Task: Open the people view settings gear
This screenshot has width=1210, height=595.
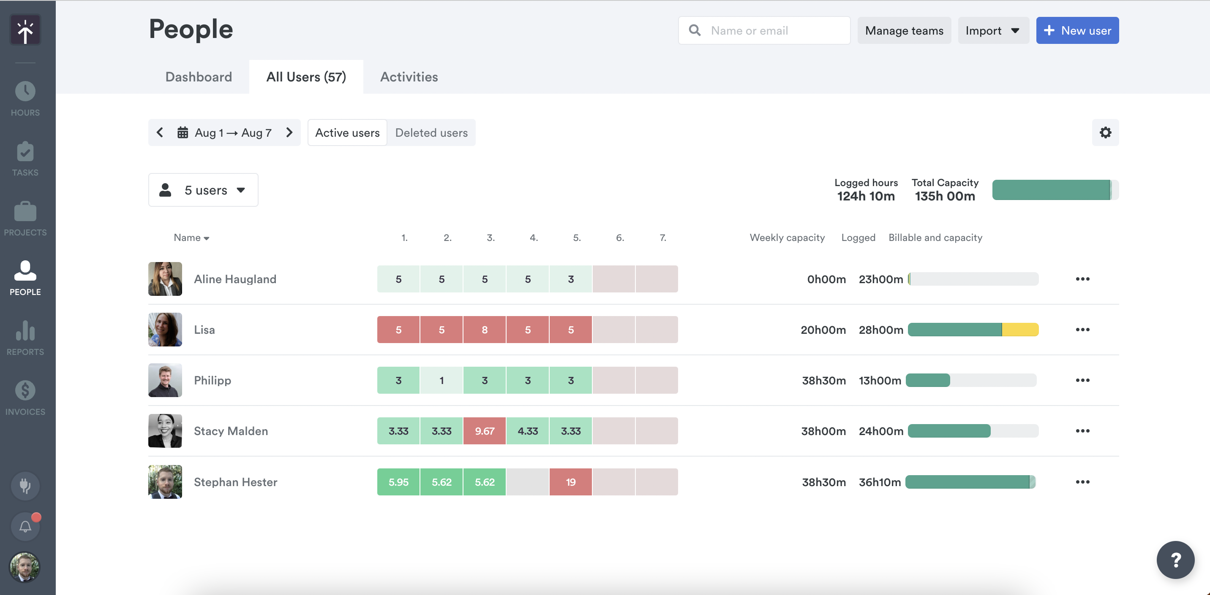Action: 1106,133
